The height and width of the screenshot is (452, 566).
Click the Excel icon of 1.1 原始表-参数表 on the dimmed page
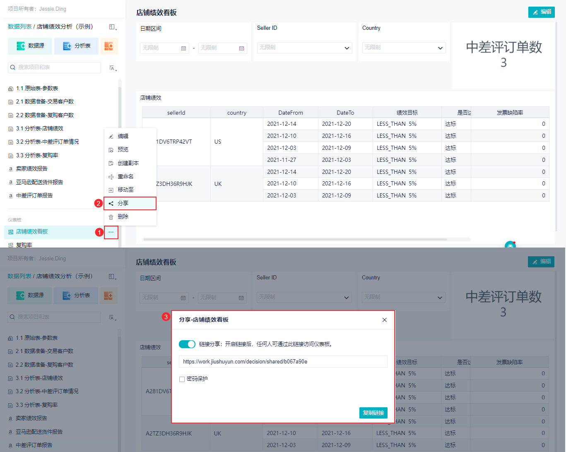point(10,338)
